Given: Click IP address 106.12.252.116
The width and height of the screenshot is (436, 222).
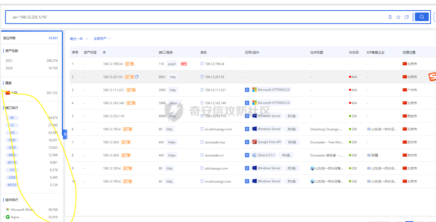Looking at the screenshot, I should (x=114, y=116).
